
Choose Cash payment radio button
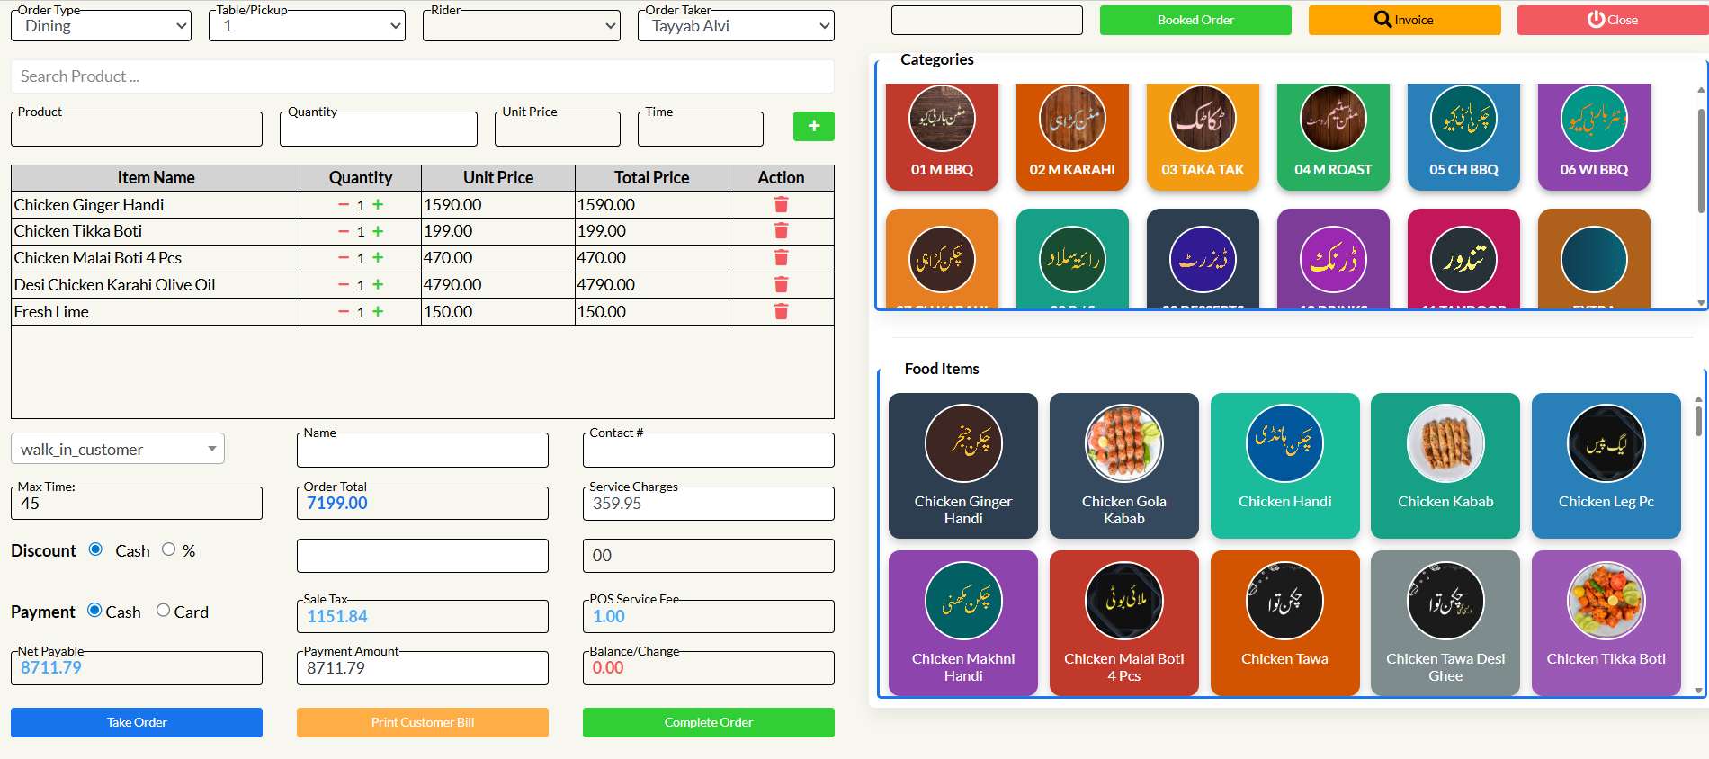tap(94, 610)
